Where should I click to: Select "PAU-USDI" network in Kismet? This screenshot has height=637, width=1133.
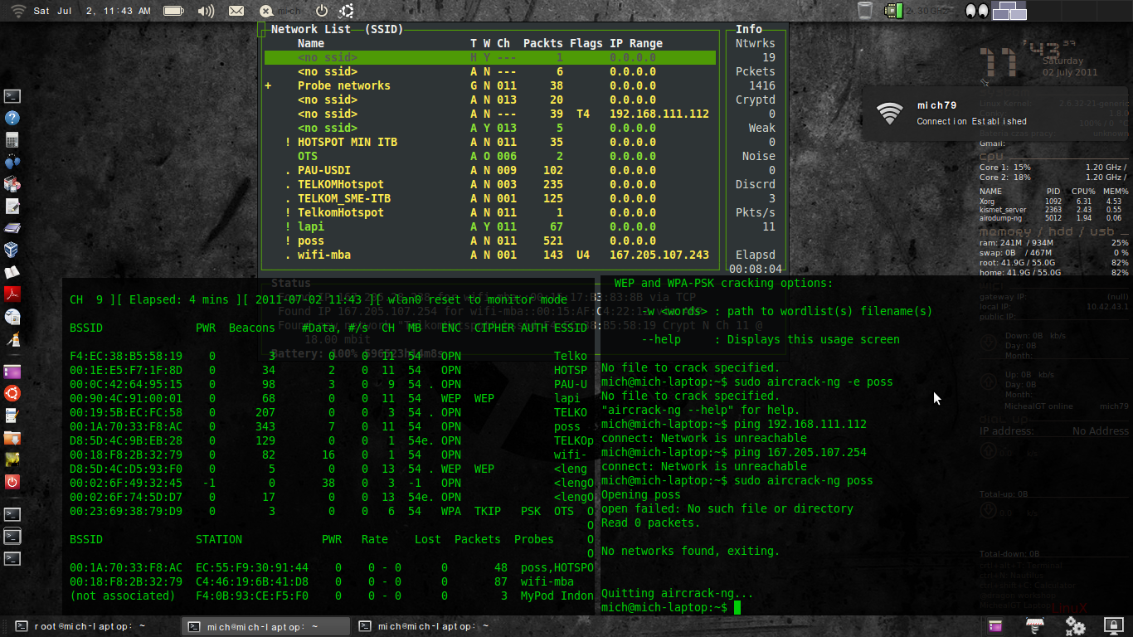pyautogui.click(x=324, y=171)
